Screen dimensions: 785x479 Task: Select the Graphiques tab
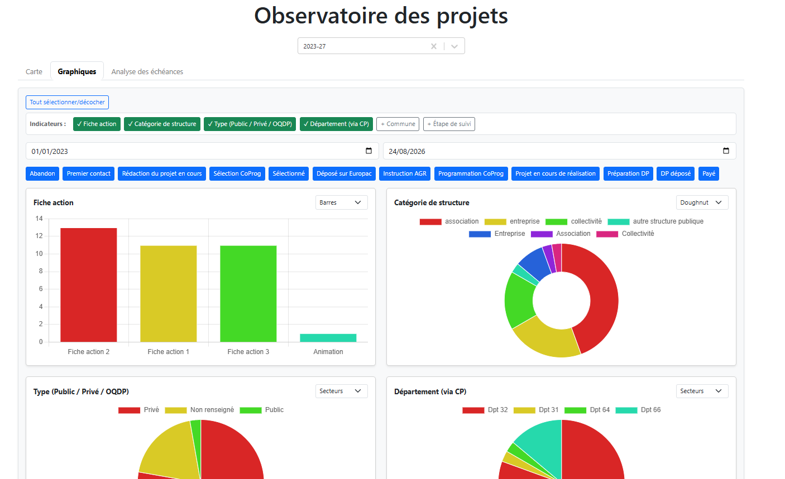(x=77, y=71)
